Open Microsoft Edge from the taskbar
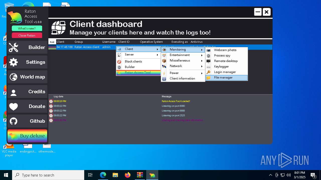321x180 pixels. coord(103,175)
